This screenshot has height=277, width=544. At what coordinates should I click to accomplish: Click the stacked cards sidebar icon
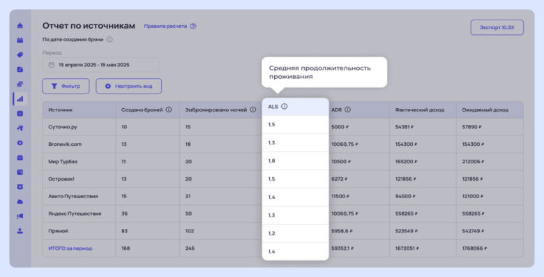point(20,84)
